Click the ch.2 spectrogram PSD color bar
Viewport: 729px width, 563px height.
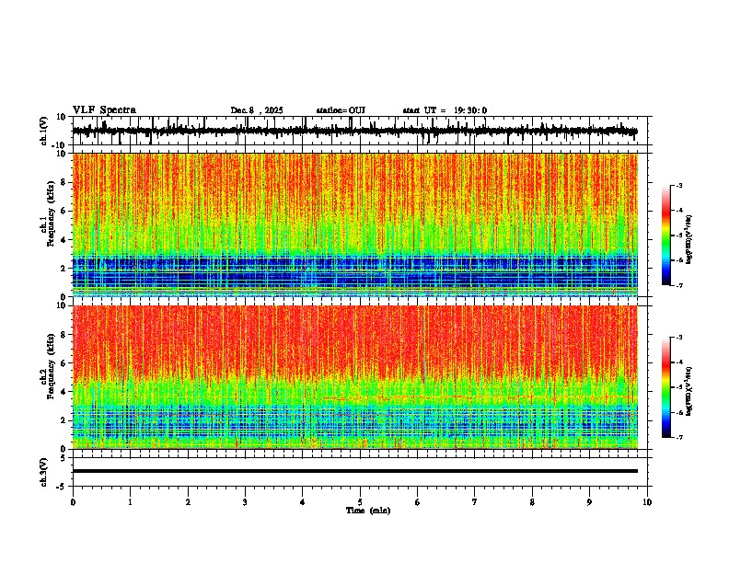[666, 387]
